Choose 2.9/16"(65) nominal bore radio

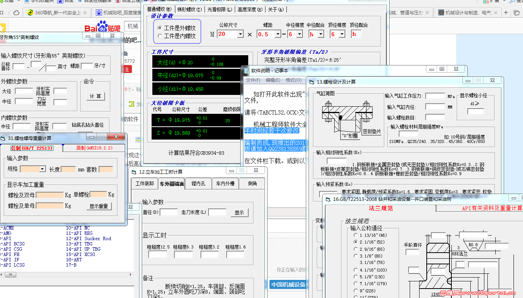click(355, 249)
